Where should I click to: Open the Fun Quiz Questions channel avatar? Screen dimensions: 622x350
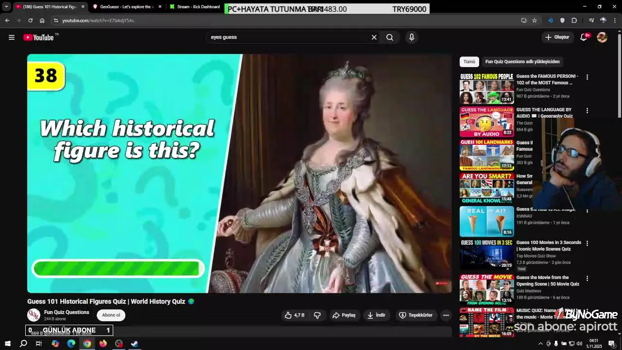(34, 315)
